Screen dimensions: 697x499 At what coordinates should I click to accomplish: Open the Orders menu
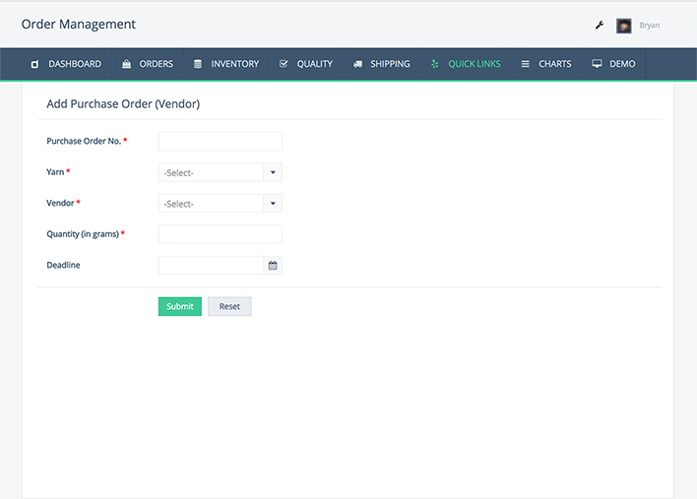(x=148, y=64)
